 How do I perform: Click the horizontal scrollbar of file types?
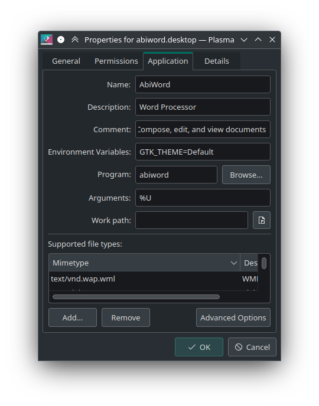point(136,297)
